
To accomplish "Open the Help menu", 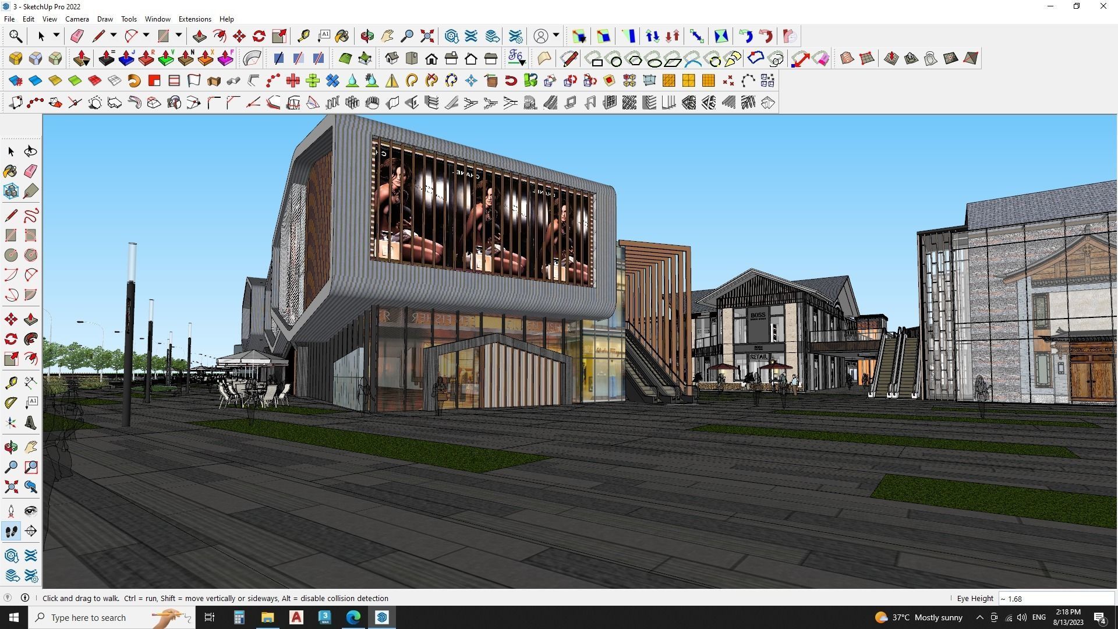I will click(227, 19).
